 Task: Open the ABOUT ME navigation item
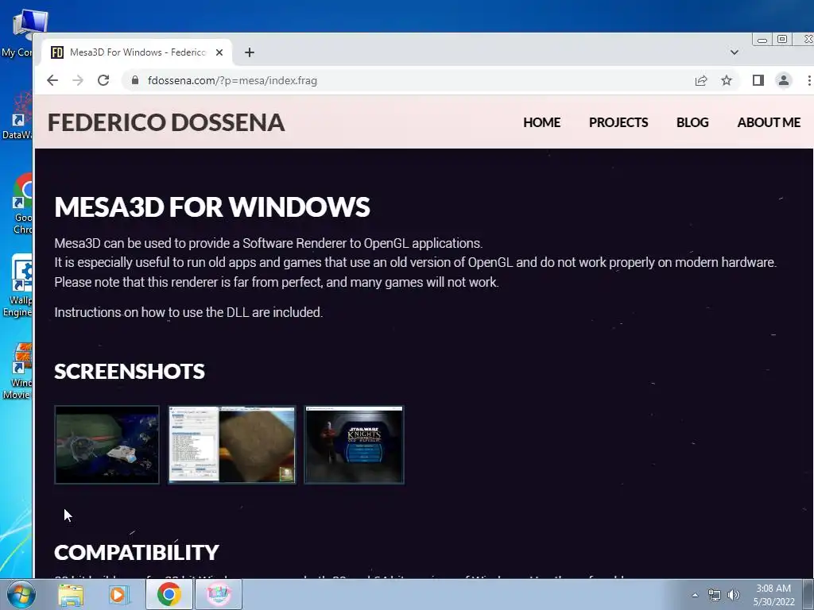pos(769,122)
